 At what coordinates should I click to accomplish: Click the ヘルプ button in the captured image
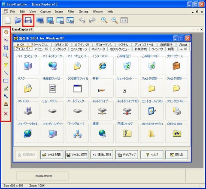point(152,155)
